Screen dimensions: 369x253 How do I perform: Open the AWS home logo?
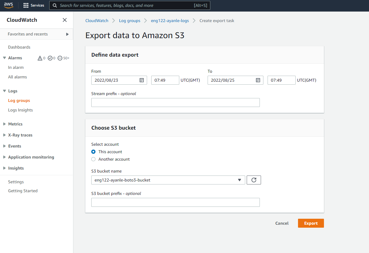[x=9, y=5]
